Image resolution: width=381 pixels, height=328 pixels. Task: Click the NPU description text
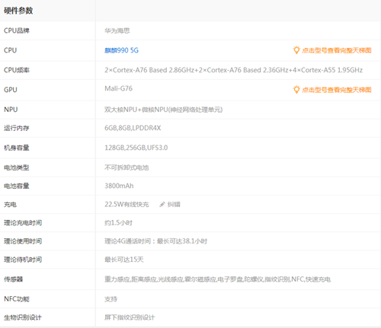[x=163, y=110]
